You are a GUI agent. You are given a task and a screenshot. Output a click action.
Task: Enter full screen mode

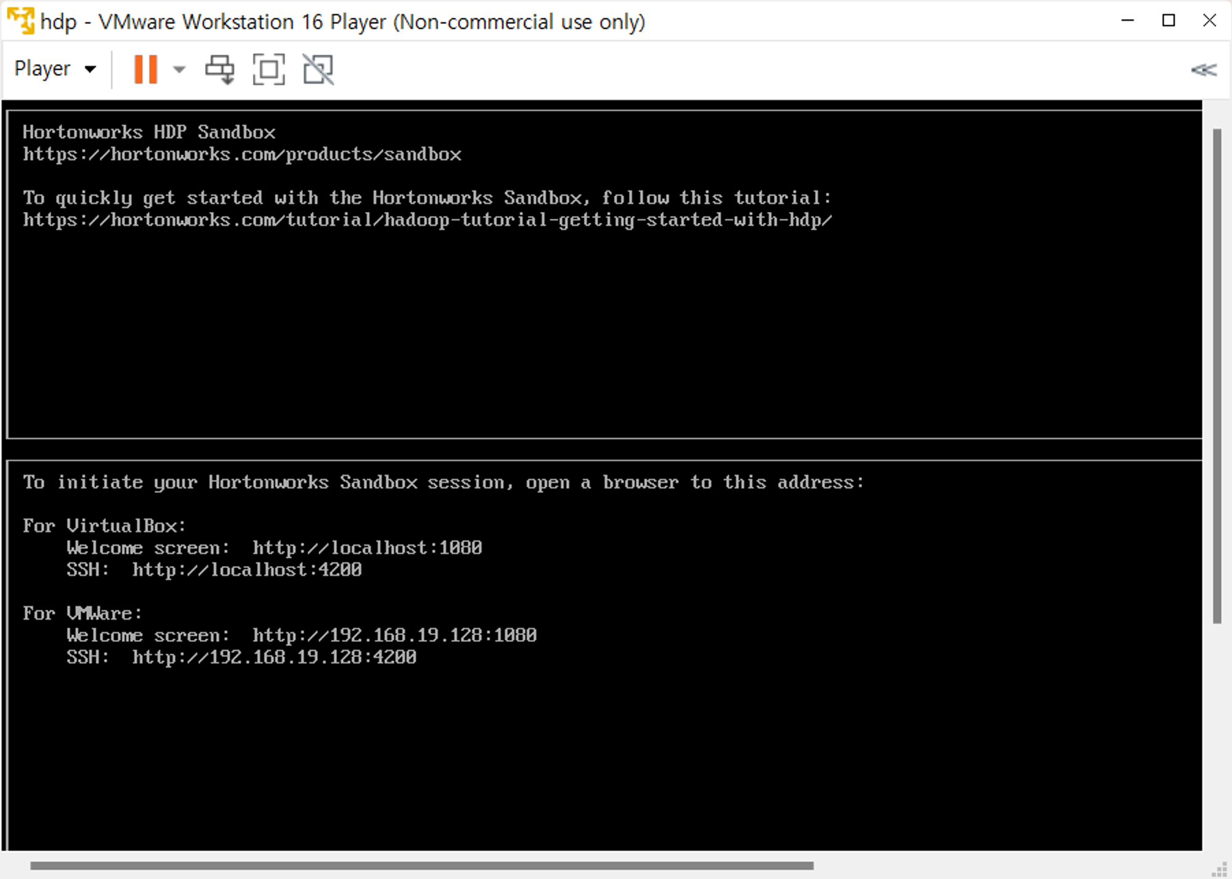click(269, 69)
